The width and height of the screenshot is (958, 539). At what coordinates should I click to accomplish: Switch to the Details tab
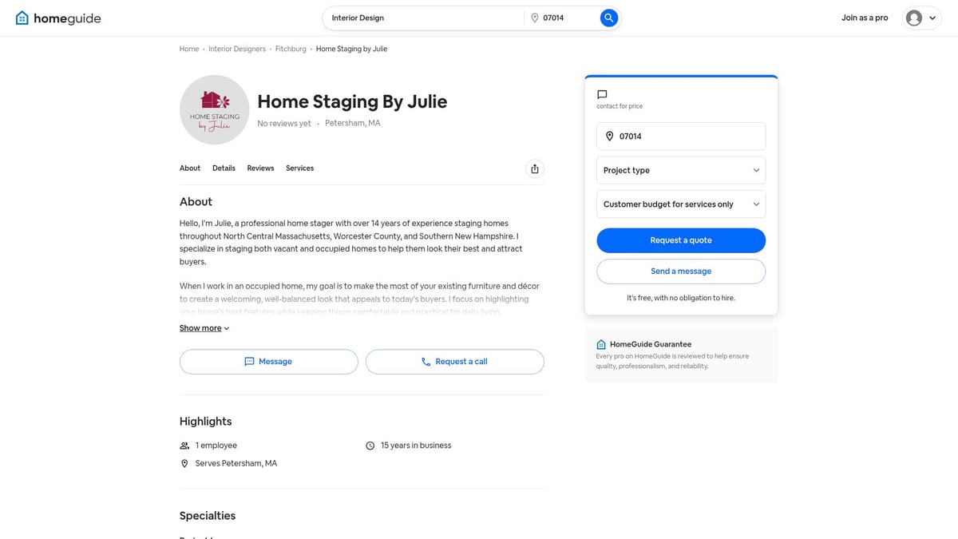224,168
